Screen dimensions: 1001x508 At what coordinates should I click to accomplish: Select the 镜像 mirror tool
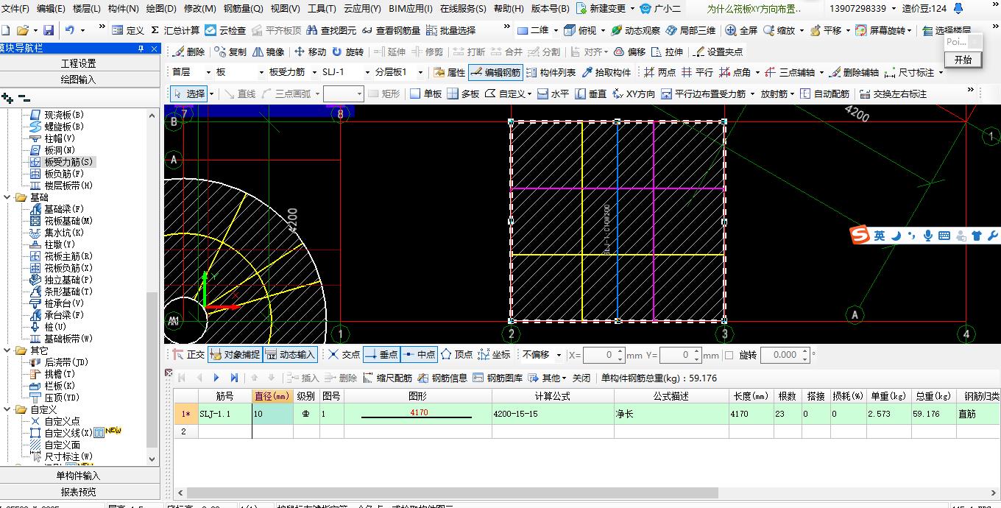tap(269, 52)
